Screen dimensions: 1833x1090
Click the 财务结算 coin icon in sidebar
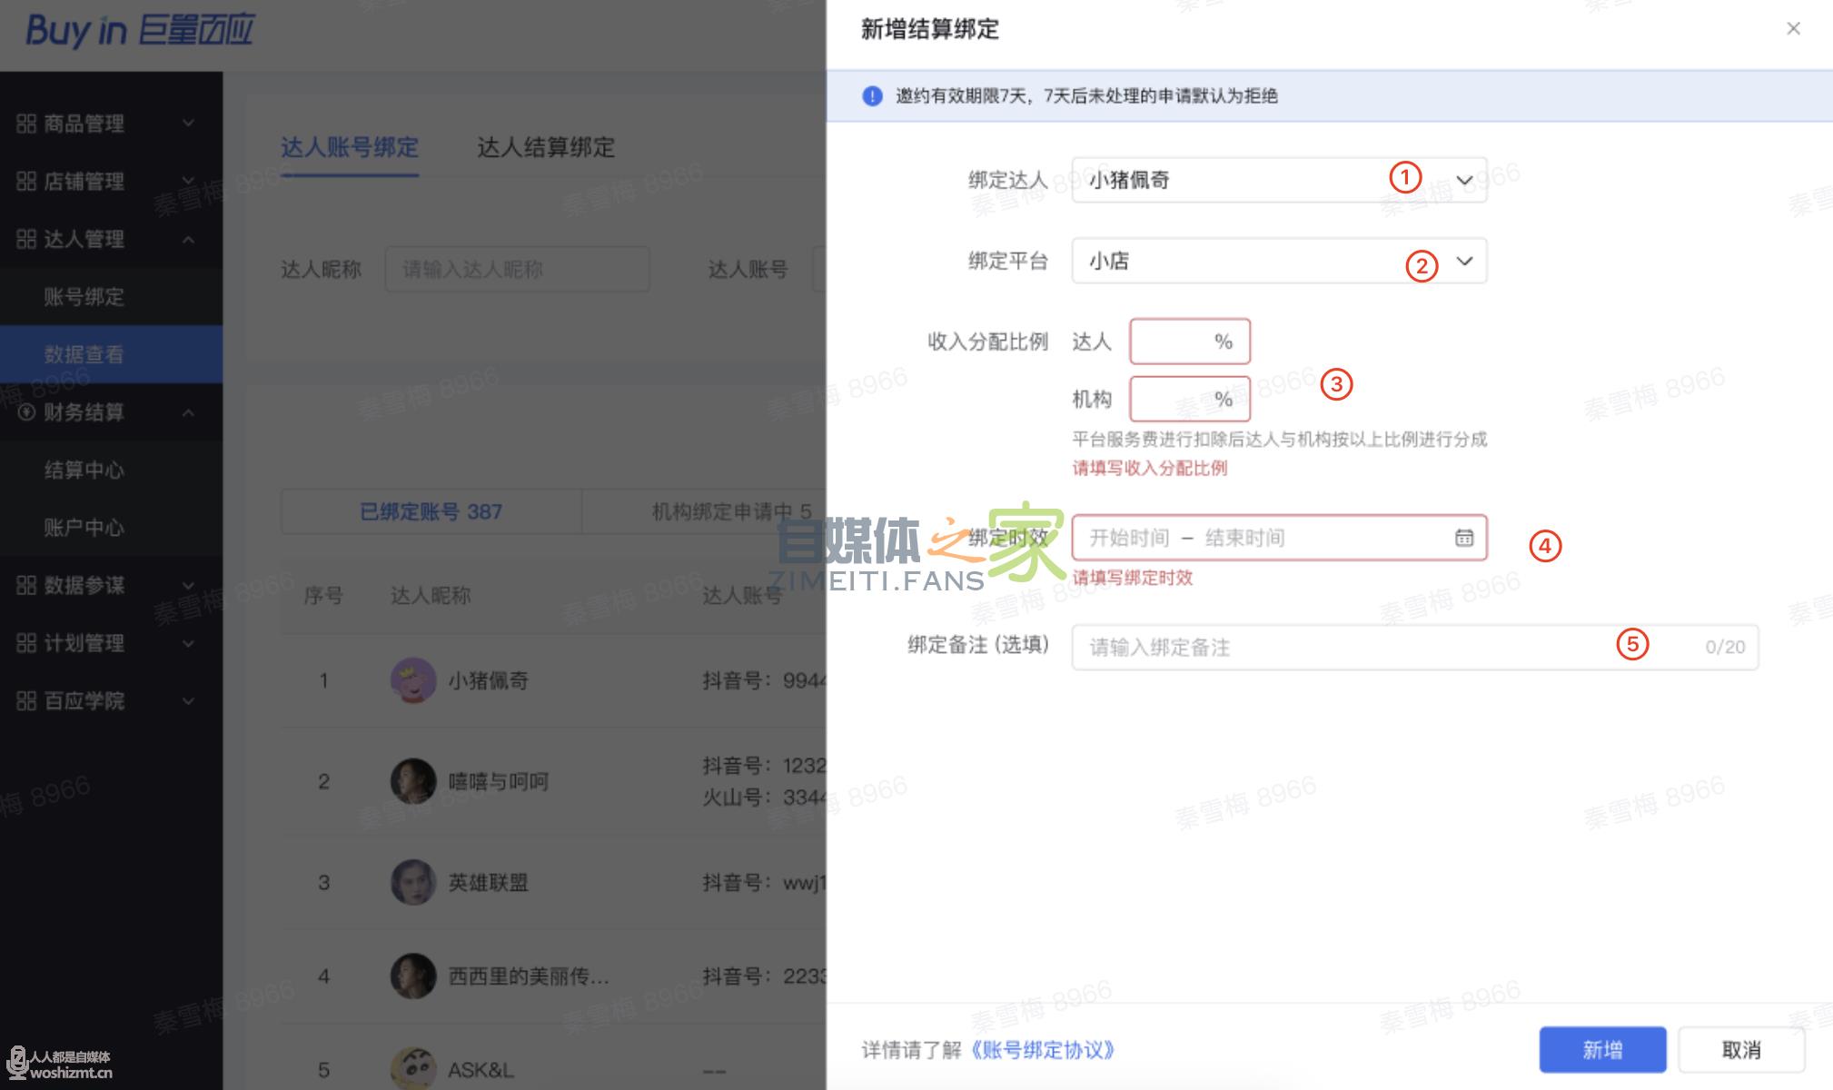(x=26, y=412)
